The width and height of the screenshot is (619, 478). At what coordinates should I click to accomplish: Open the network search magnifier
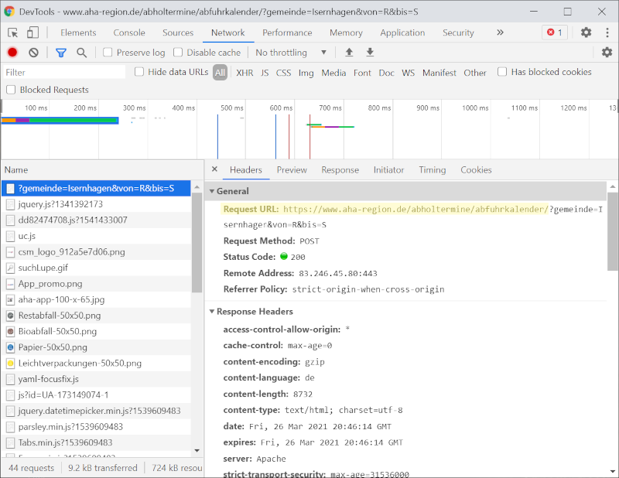coord(81,53)
